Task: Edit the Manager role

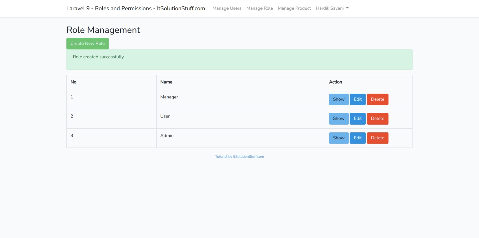Action: point(357,99)
